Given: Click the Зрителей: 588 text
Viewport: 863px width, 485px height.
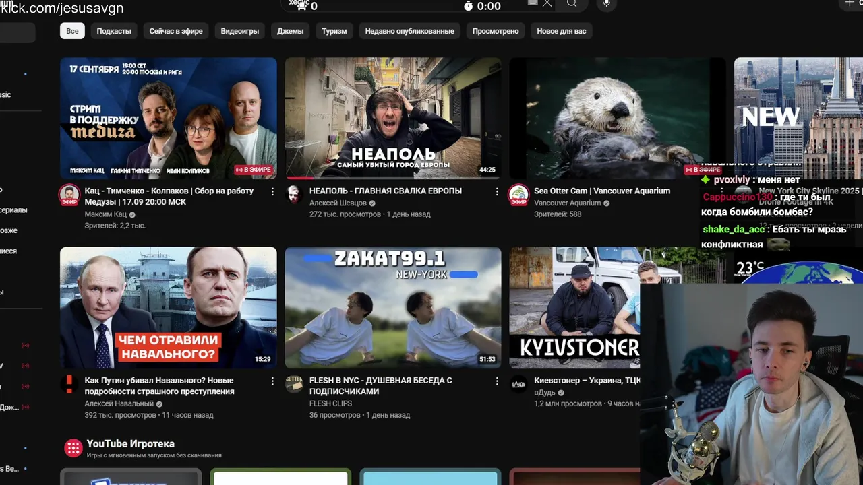Looking at the screenshot, I should point(558,214).
